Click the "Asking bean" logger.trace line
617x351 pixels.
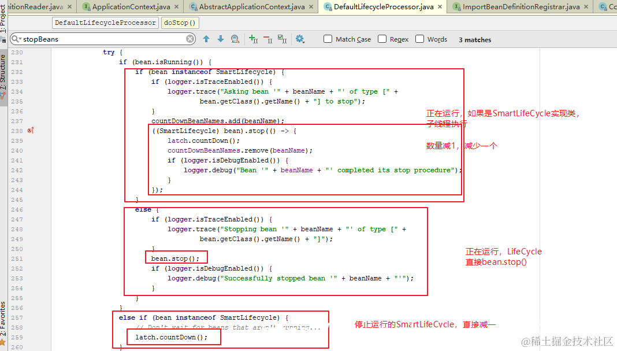pos(283,91)
